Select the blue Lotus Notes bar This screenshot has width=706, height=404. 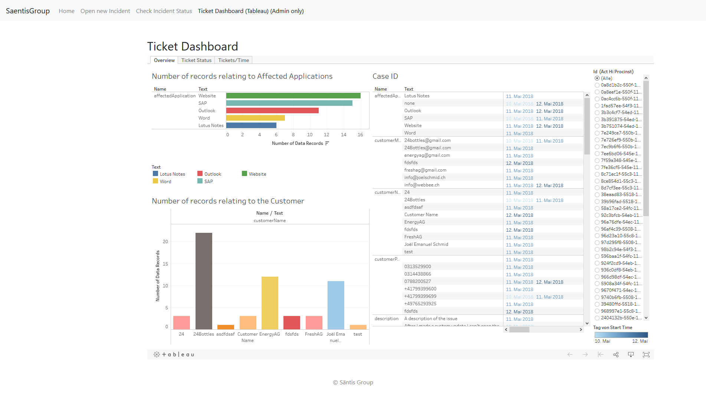[251, 126]
